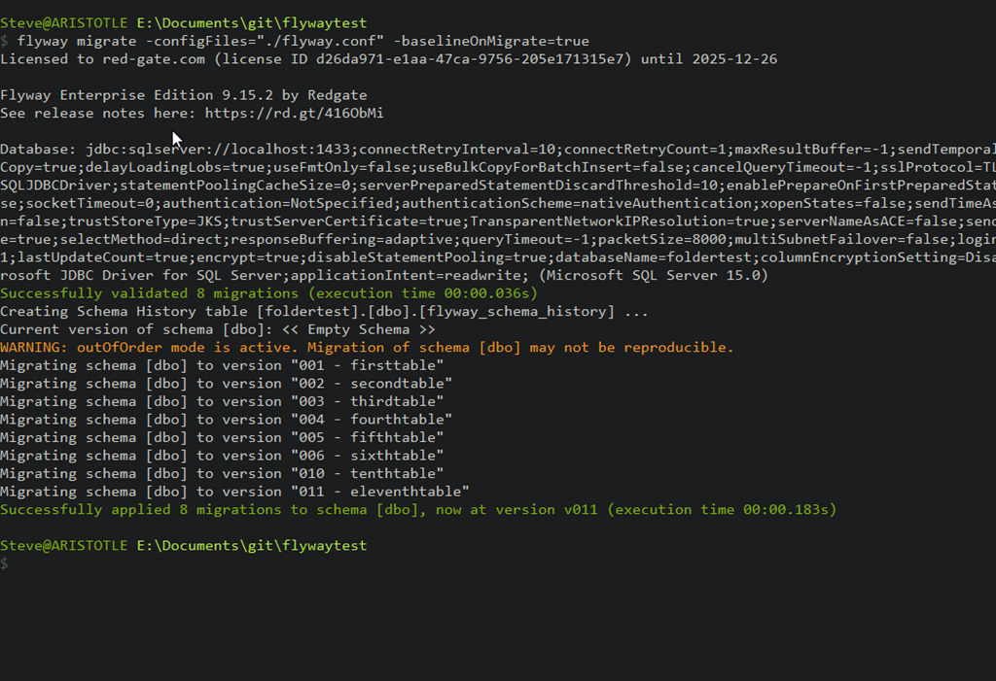
Task: Click the '004 - fourthtable' migration line
Action: (x=226, y=420)
